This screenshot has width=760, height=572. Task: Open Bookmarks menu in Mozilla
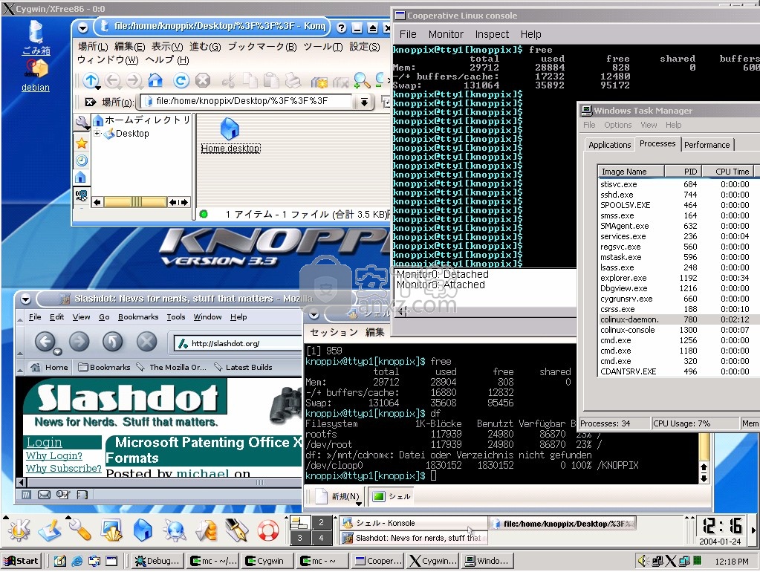point(138,317)
